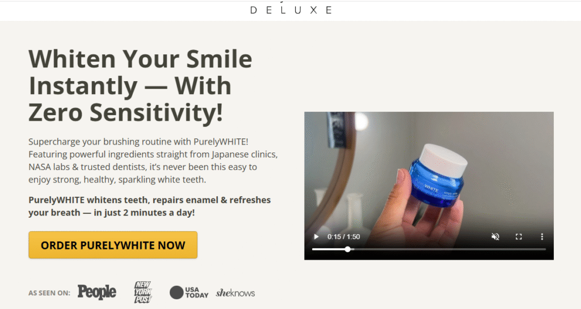This screenshot has width=581, height=309.
Task: Click the video progress bar
Action: (x=429, y=249)
